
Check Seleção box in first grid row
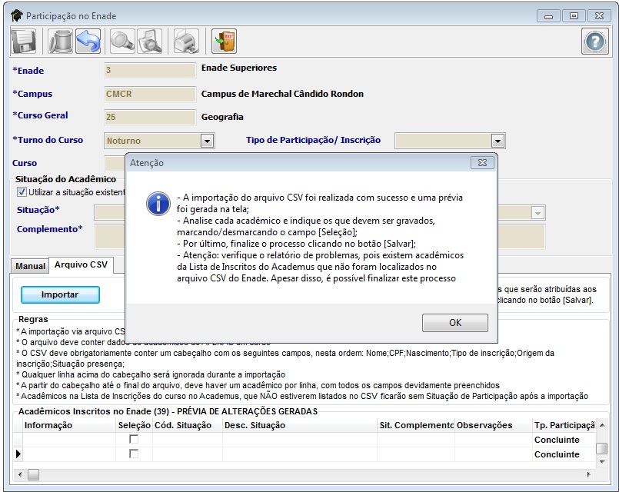(x=134, y=439)
